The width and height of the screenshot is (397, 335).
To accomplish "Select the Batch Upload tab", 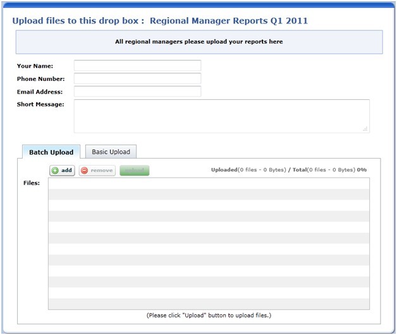I will coord(51,152).
